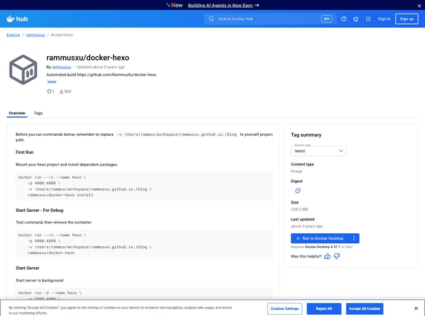The width and height of the screenshot is (425, 316).
Task: Open the Recent tags dropdown
Action: click(319, 151)
